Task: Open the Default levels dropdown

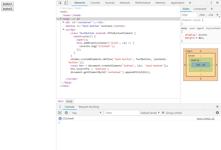Action: 150,113
